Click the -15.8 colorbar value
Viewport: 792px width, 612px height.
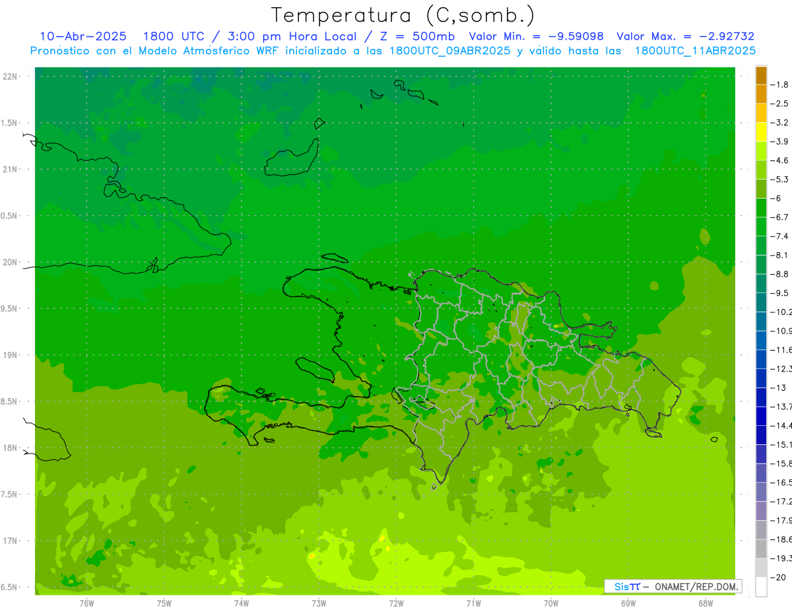tap(781, 463)
